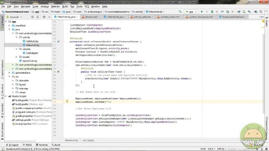Viewport: 269px width, 151px height.
Task: Open the Navigate menu
Action: [x=26, y=7]
